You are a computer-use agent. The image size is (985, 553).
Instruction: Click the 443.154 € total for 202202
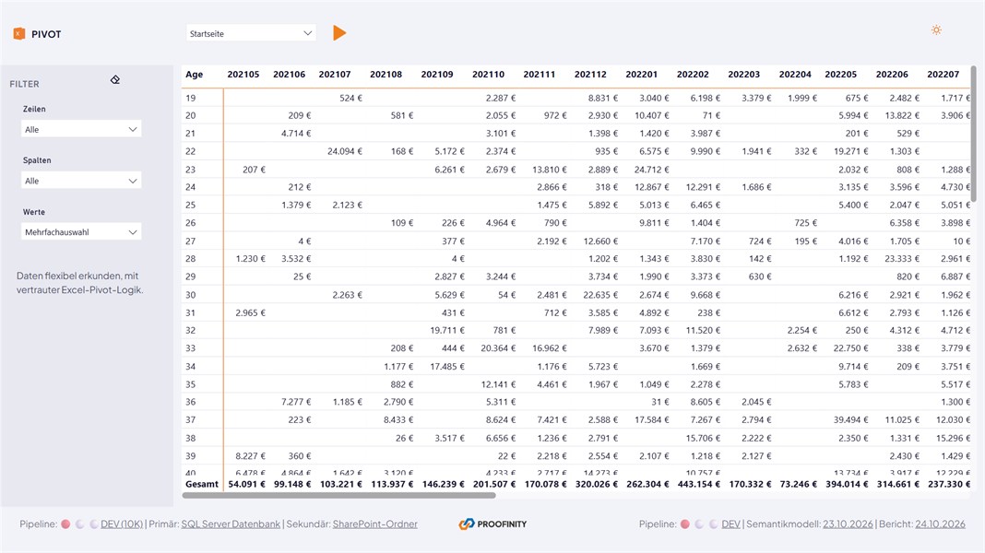(x=698, y=484)
